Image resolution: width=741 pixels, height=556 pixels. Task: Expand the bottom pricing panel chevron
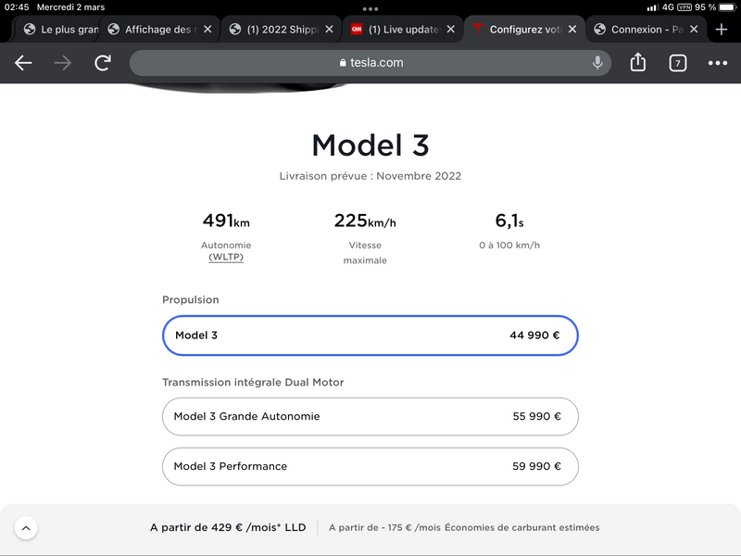(x=26, y=528)
